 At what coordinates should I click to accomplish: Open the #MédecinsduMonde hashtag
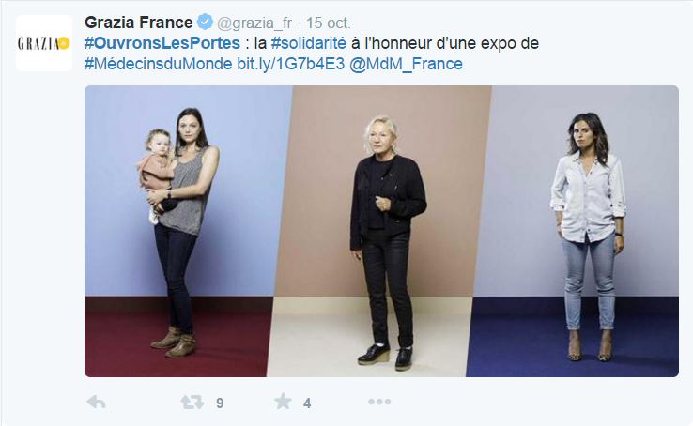158,64
